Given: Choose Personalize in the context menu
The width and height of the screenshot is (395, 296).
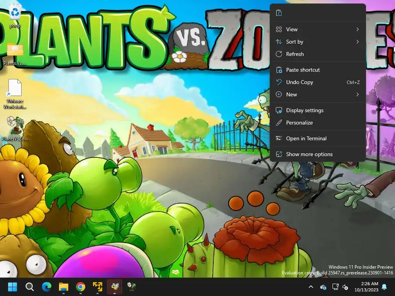Looking at the screenshot, I should 318,123.
